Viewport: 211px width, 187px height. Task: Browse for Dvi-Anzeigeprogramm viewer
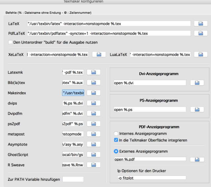(x=197, y=83)
